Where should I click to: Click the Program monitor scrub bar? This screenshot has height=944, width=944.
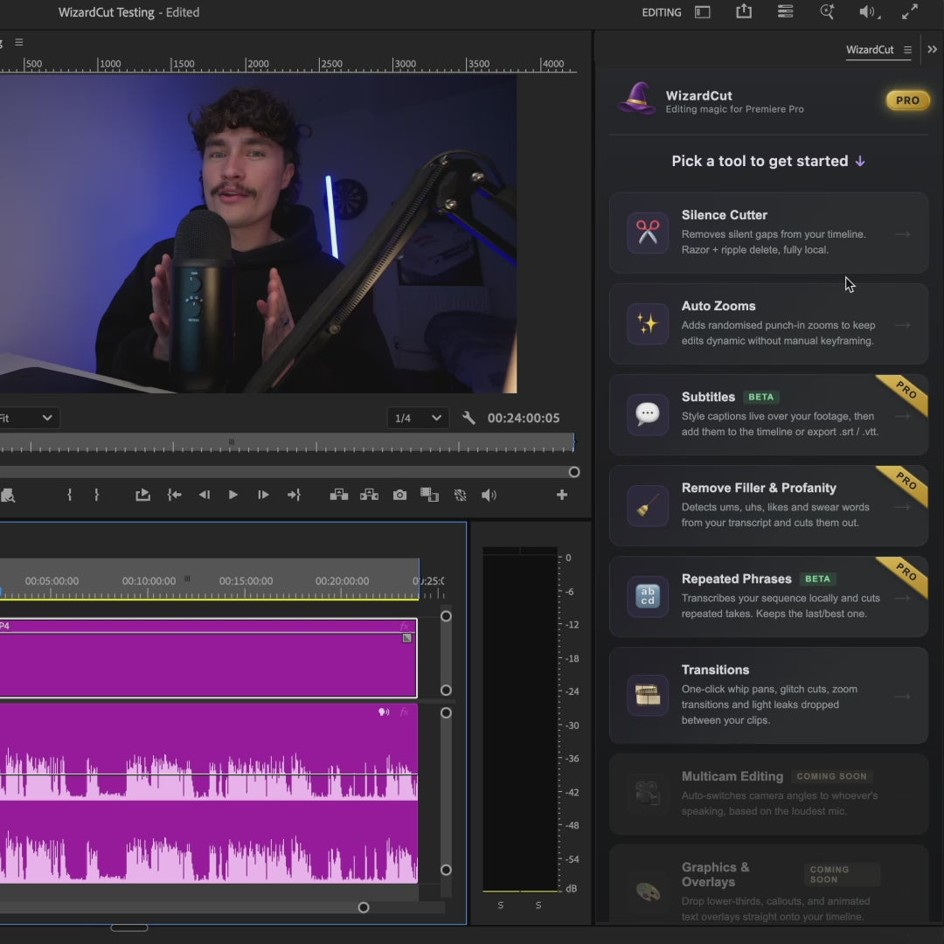(287, 442)
